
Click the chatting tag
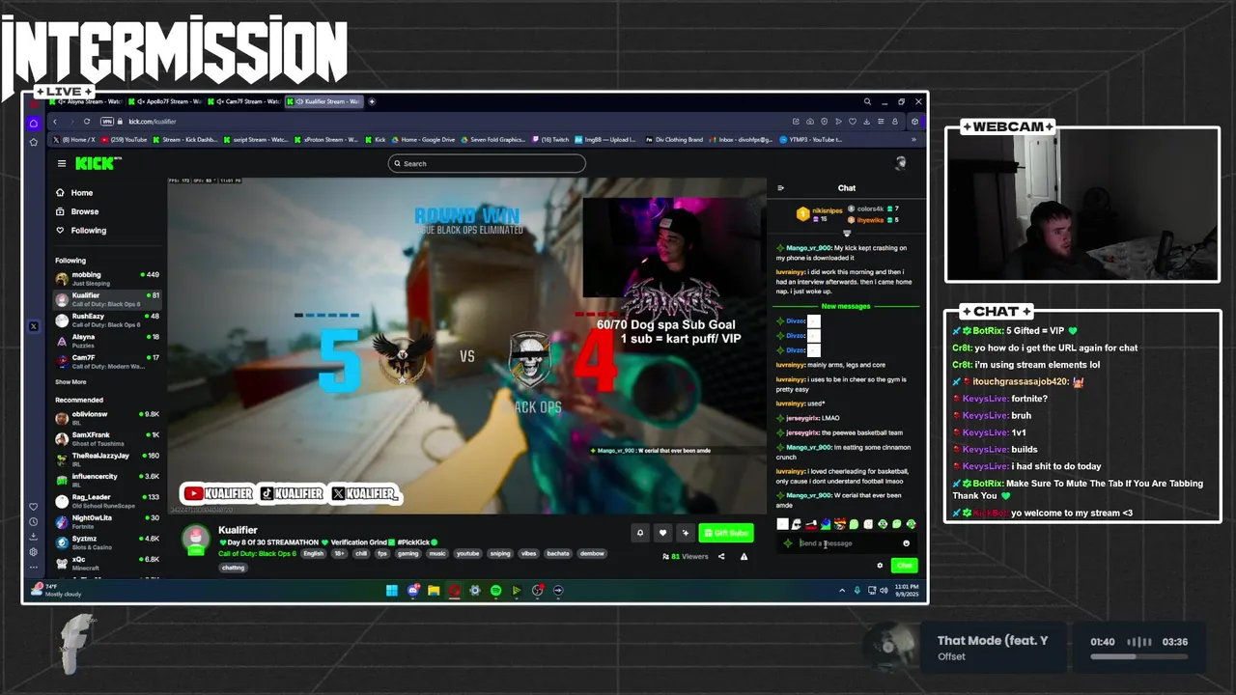click(x=233, y=568)
